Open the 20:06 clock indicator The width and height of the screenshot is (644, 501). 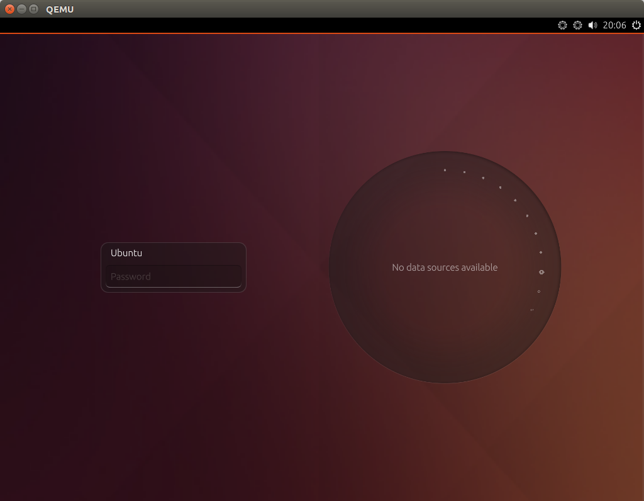(x=614, y=25)
